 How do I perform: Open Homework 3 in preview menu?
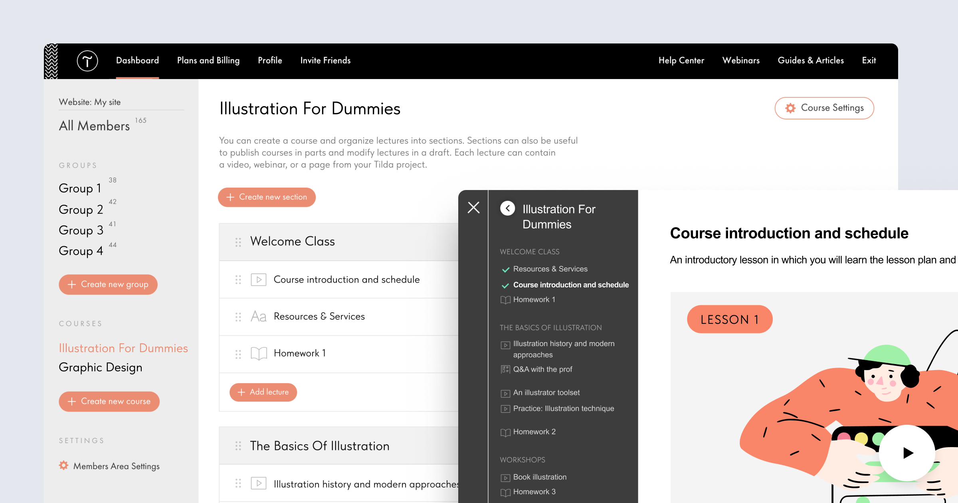[x=534, y=492]
